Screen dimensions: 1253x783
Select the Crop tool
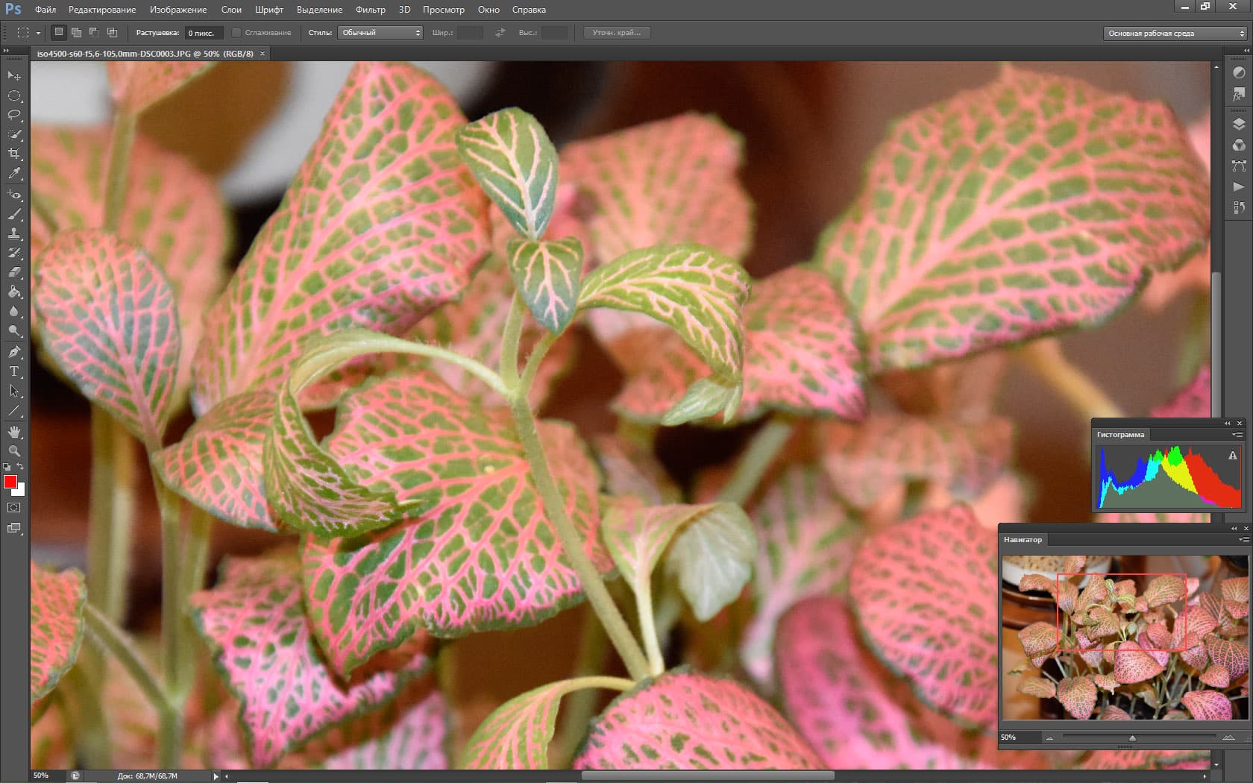coord(14,154)
